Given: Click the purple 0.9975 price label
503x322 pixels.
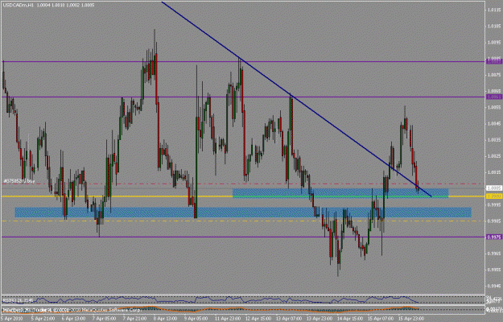Looking at the screenshot, I should click(493, 237).
